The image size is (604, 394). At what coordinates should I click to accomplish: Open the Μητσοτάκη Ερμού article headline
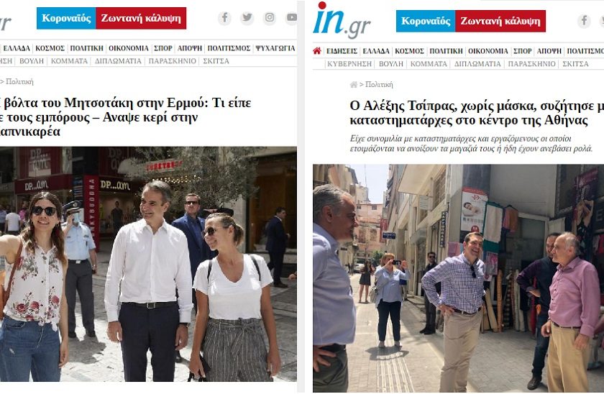pyautogui.click(x=125, y=117)
